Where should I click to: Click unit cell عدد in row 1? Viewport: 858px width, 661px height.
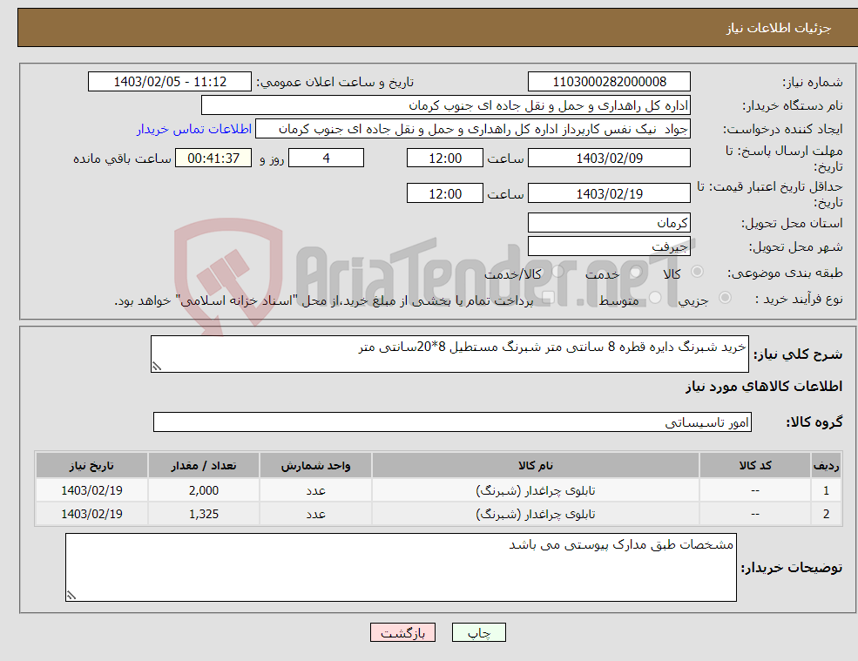[x=315, y=490]
